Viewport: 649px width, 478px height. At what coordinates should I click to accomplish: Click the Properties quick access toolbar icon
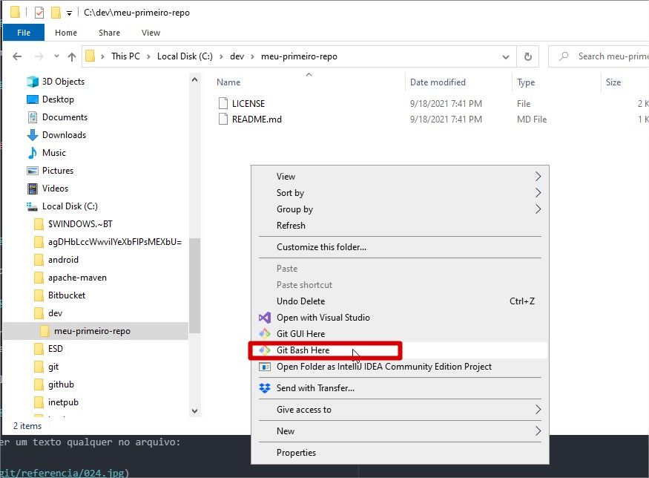(39, 13)
